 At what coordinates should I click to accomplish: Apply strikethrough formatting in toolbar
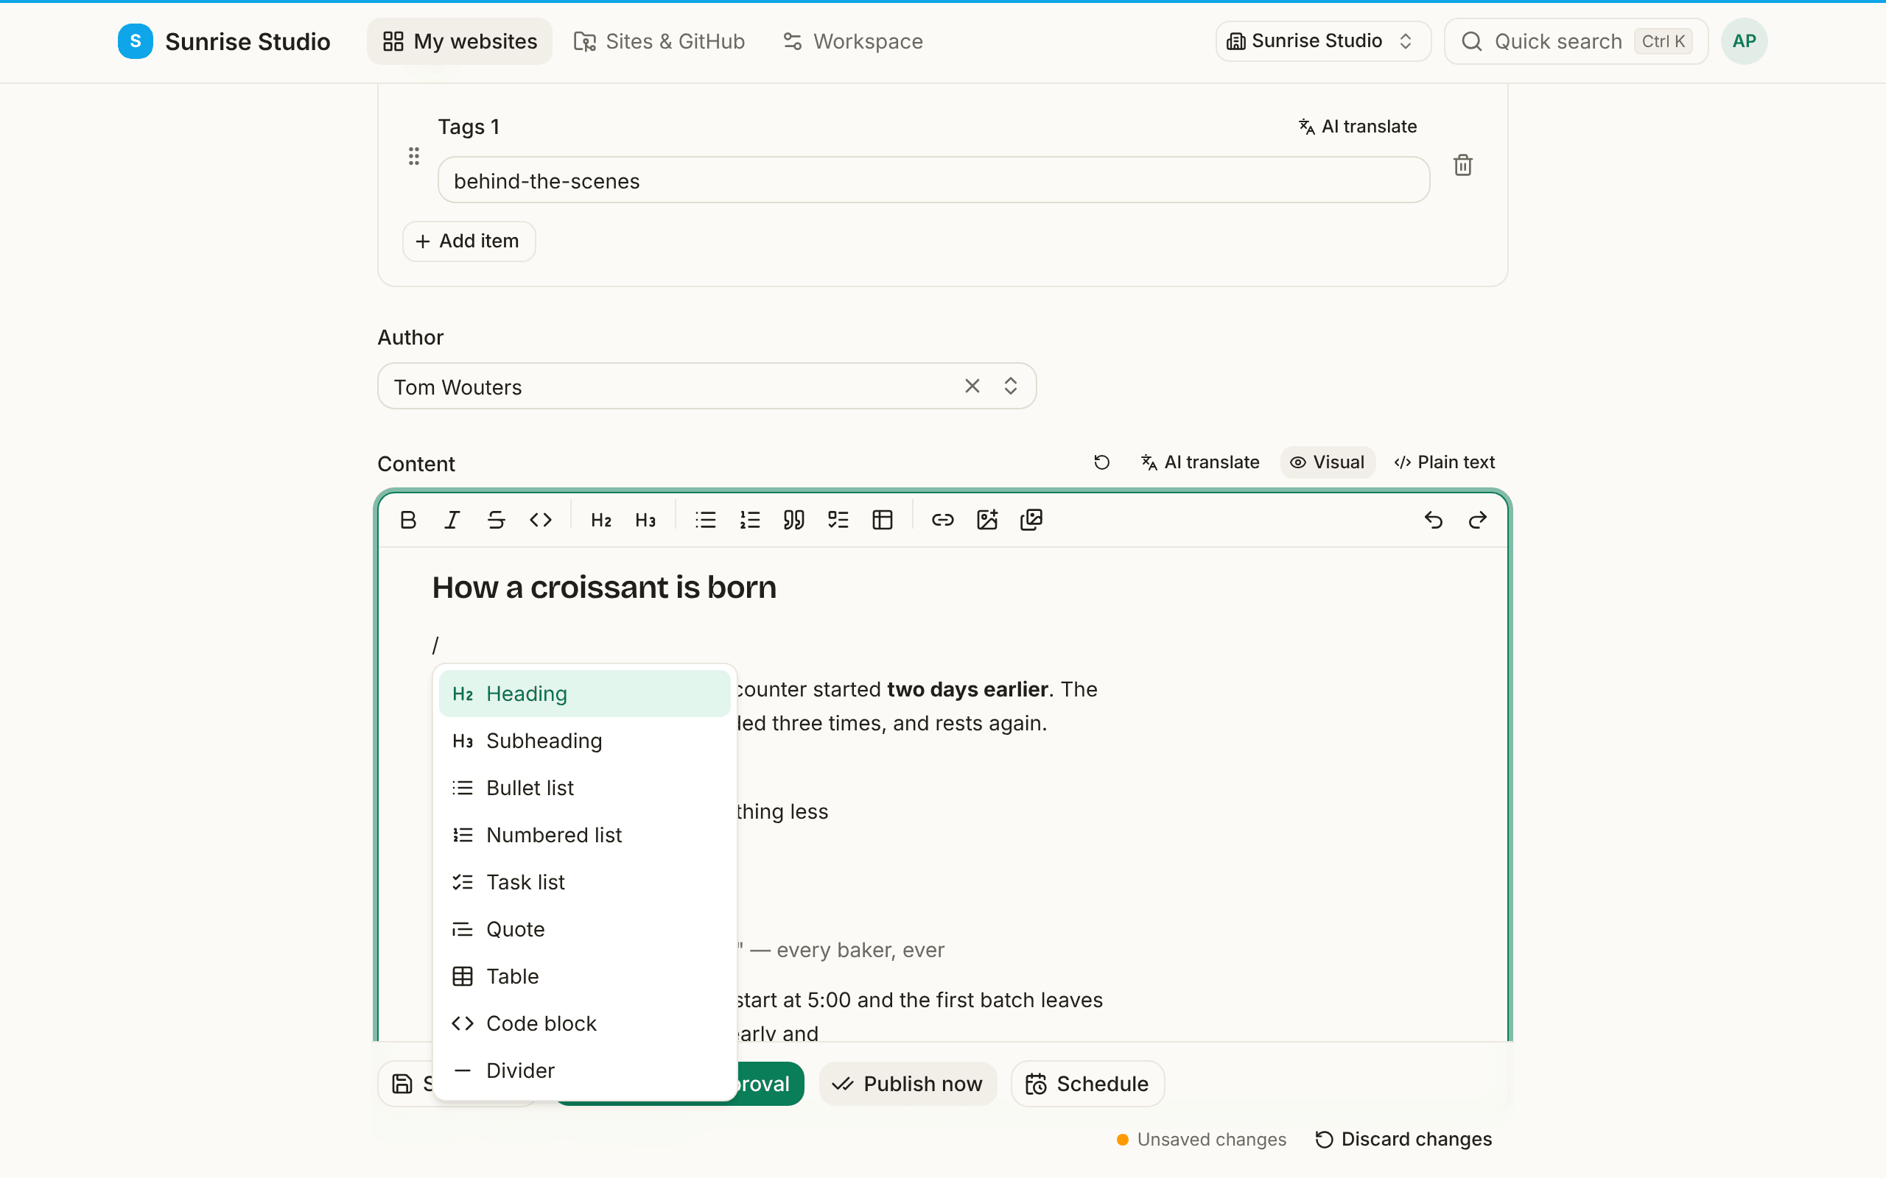[x=497, y=520]
